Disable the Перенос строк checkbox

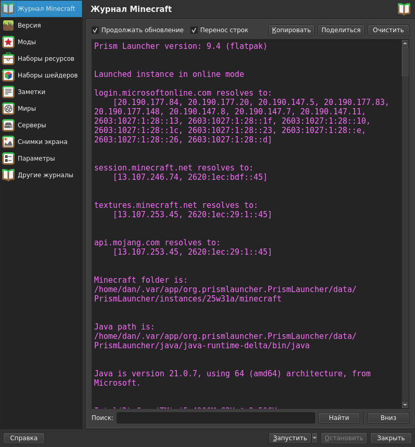[194, 30]
